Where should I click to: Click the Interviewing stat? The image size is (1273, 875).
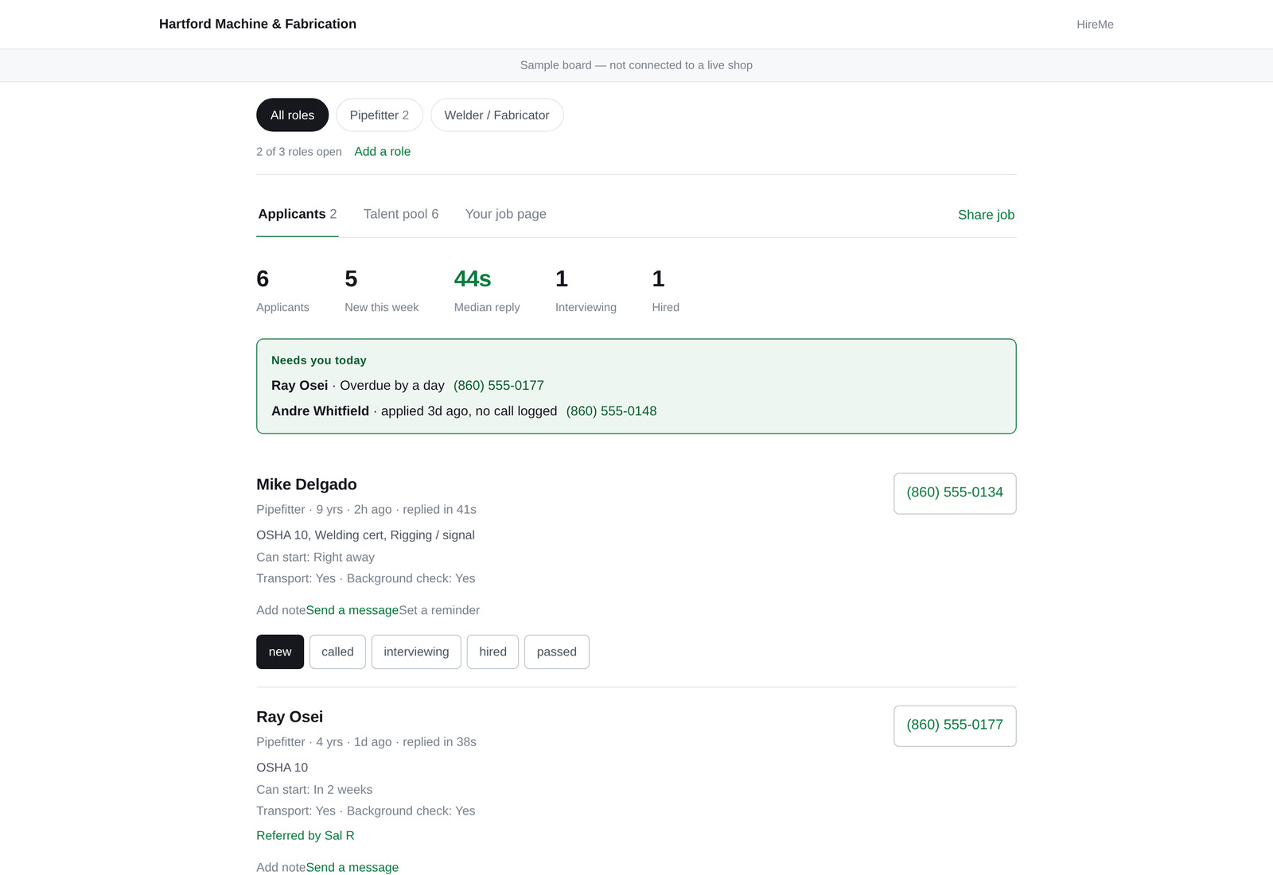click(586, 290)
